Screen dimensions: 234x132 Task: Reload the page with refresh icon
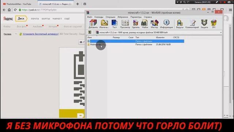[x=15, y=10]
